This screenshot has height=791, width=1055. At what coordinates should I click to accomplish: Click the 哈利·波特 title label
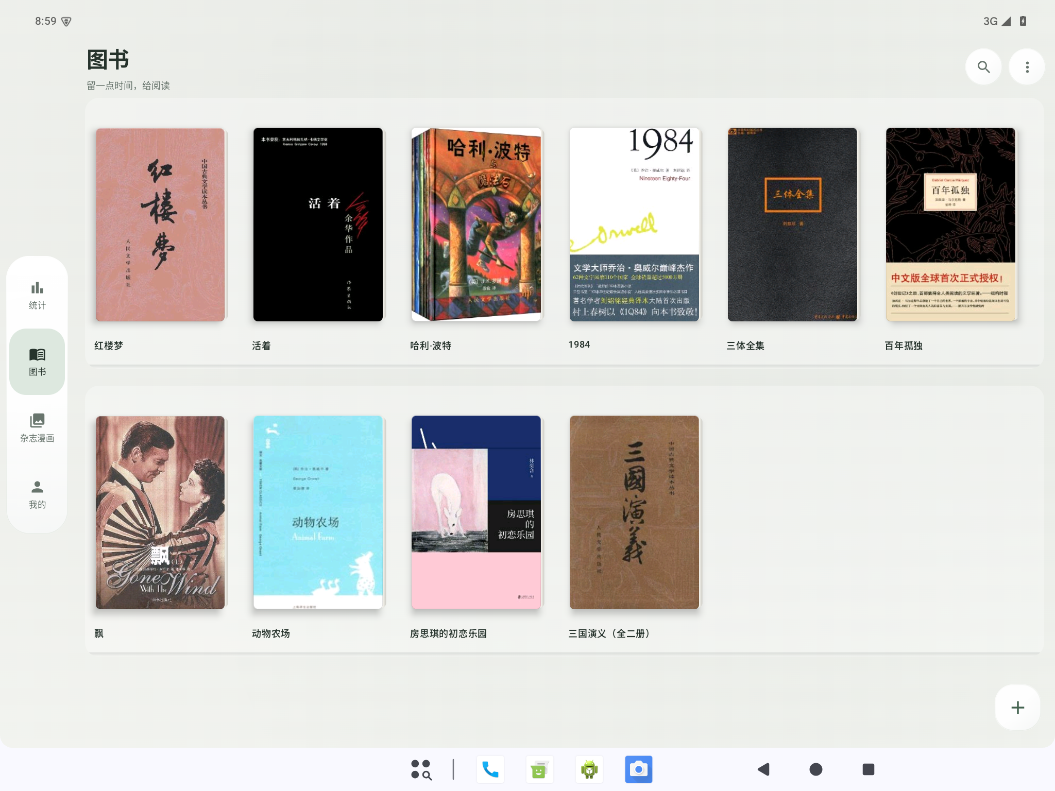pyautogui.click(x=431, y=346)
